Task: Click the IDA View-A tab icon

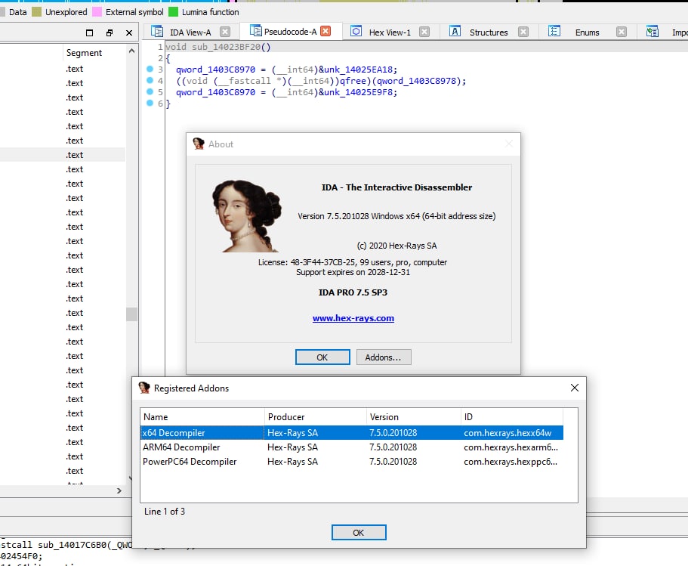Action: coord(156,32)
